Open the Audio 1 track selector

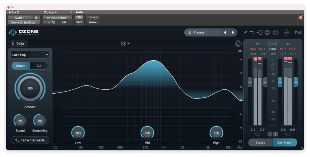21,18
